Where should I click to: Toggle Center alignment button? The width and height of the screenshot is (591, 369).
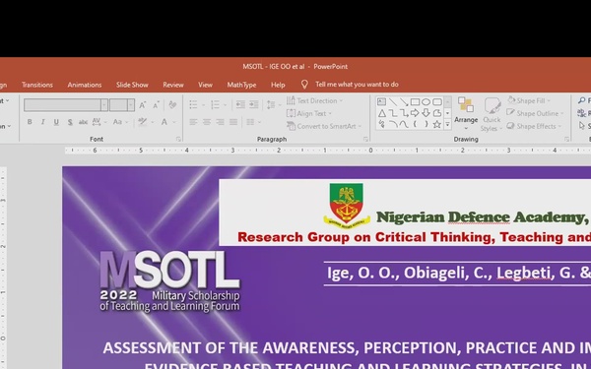click(x=207, y=122)
